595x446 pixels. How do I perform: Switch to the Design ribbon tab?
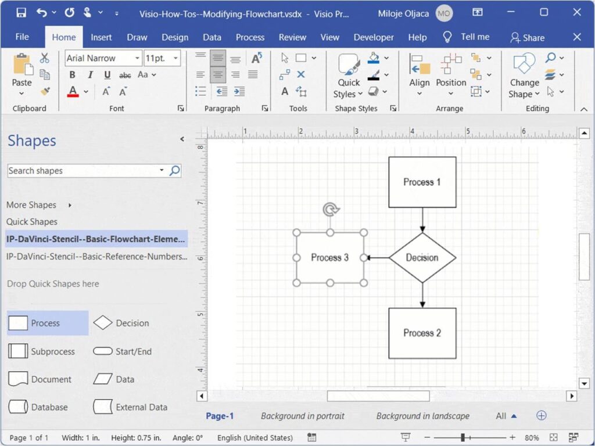[x=175, y=37]
